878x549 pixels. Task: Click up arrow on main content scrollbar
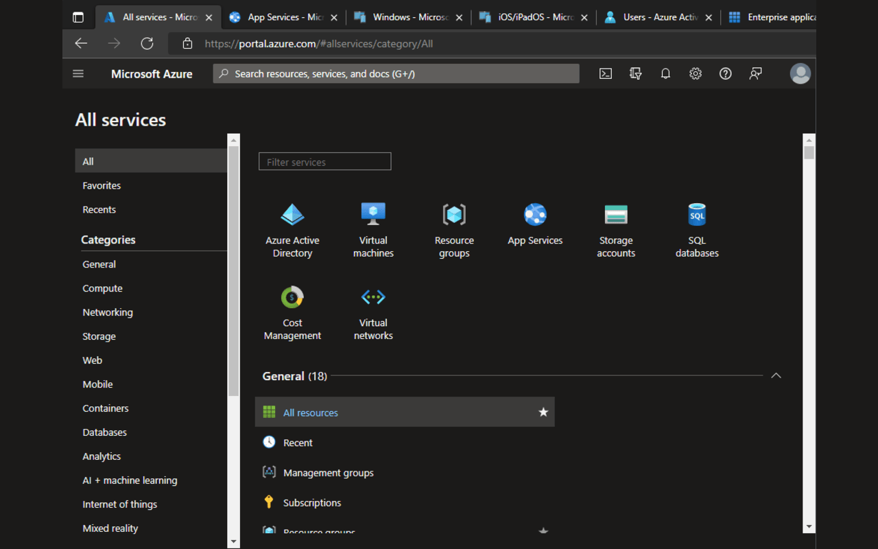809,139
